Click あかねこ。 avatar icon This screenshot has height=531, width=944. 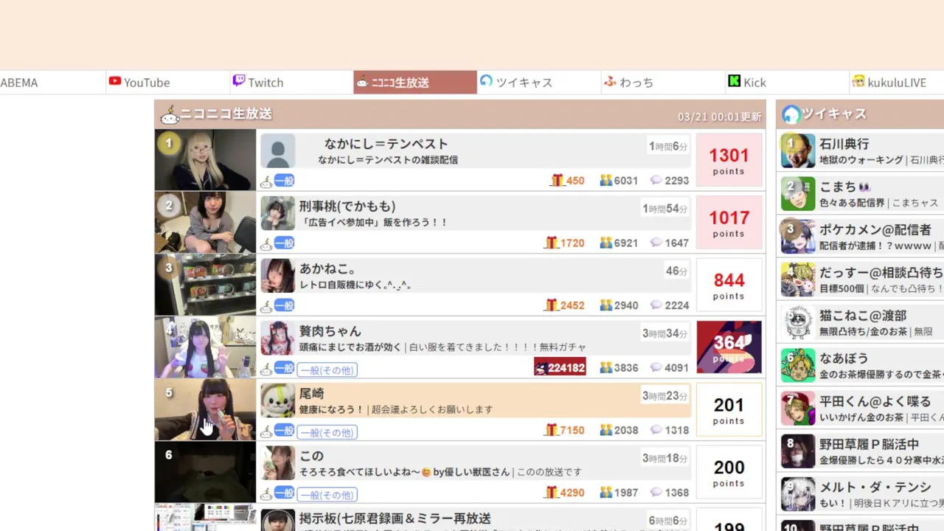[x=278, y=276]
